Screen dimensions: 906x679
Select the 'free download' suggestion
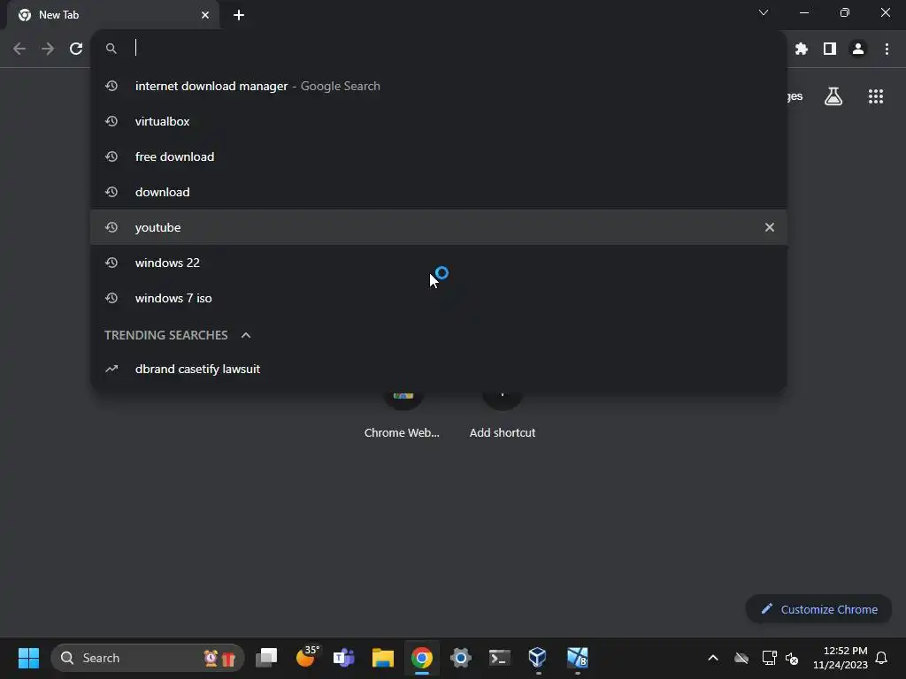[x=439, y=156]
